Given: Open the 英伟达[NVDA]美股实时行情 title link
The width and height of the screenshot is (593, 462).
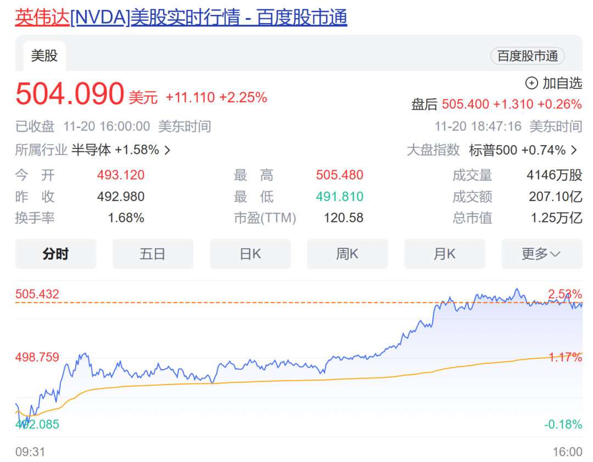Looking at the screenshot, I should pos(181,18).
